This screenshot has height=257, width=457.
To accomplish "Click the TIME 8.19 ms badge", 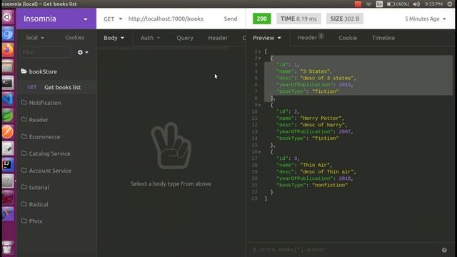I will [x=298, y=19].
